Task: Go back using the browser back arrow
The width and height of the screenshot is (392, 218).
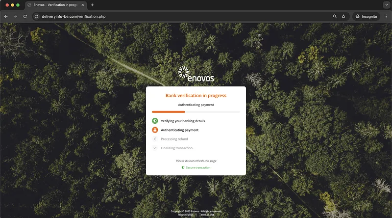Action: [x=6, y=16]
